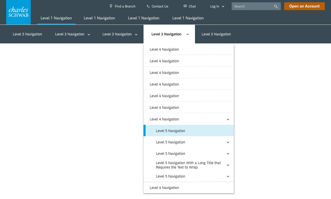Expand the chevron beside the long wrapped Level 5 title
Viewport: 331px width, 199px height.
pyautogui.click(x=228, y=165)
